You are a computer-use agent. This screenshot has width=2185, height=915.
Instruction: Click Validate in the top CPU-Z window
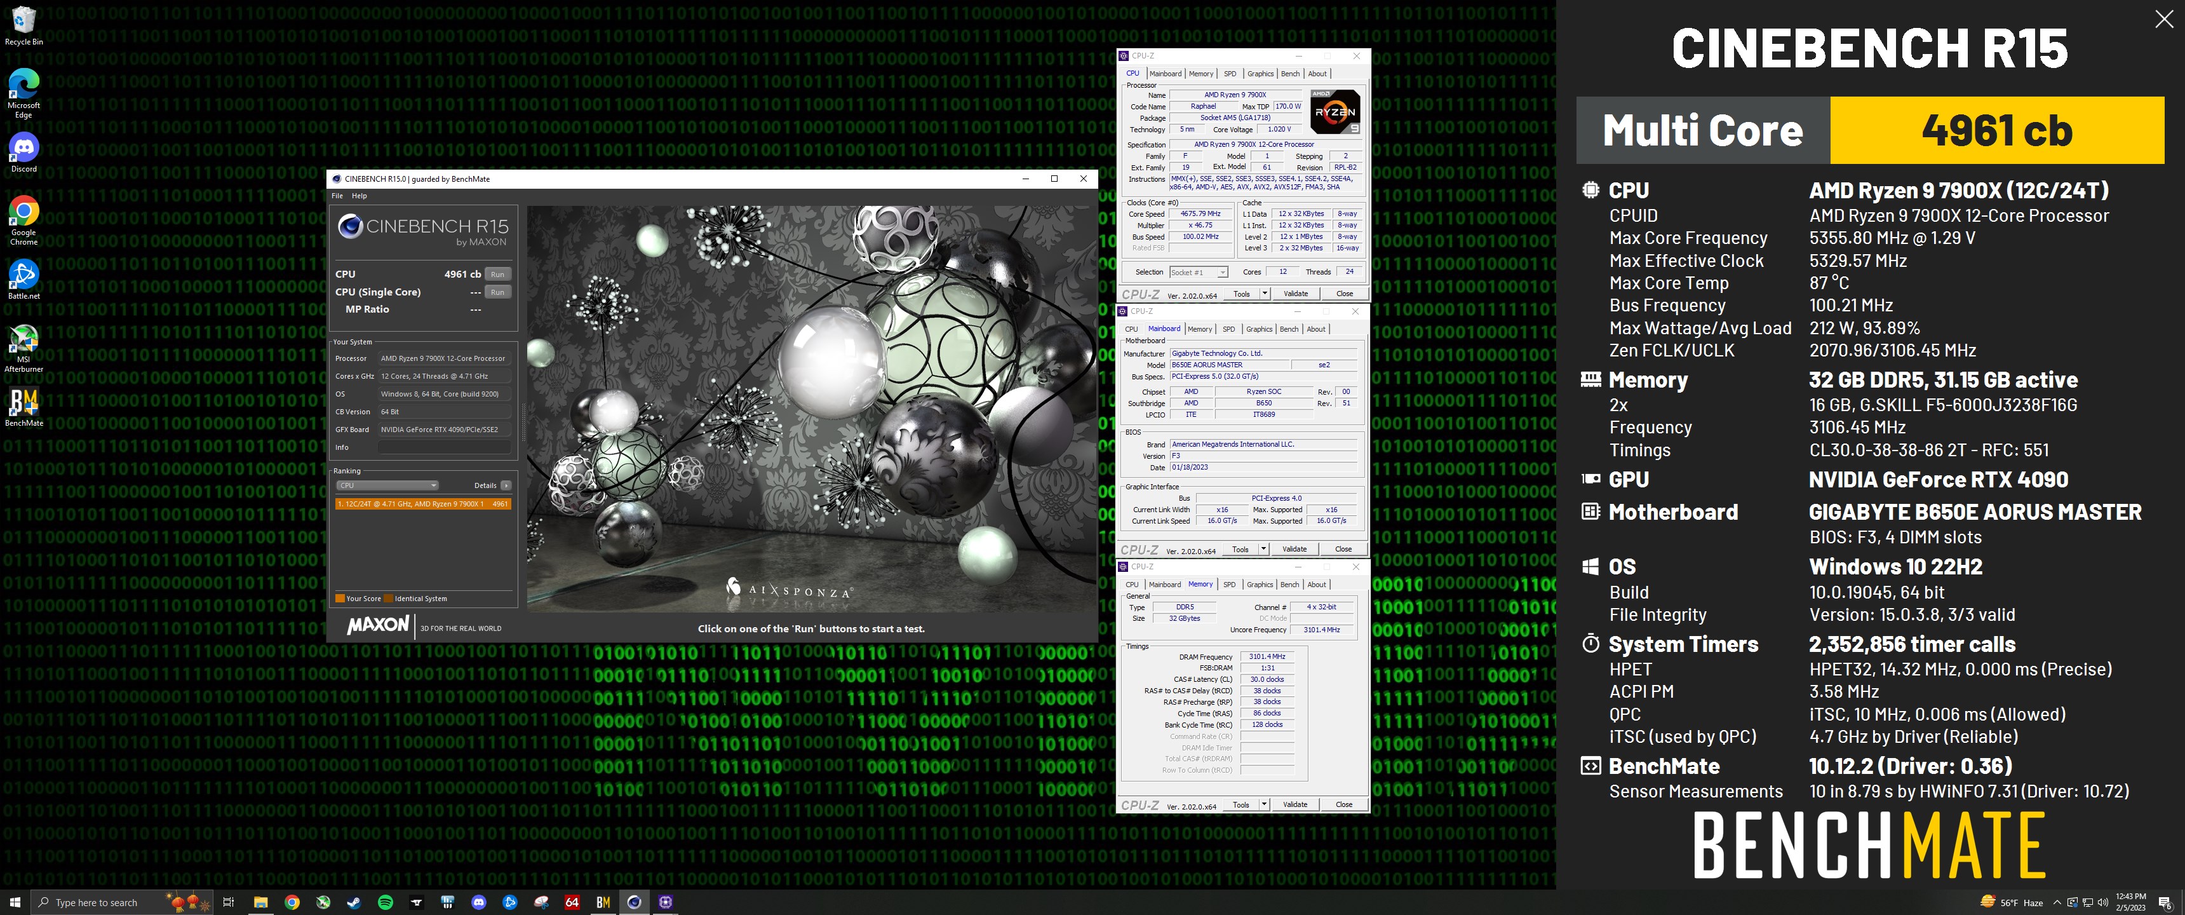(1295, 294)
